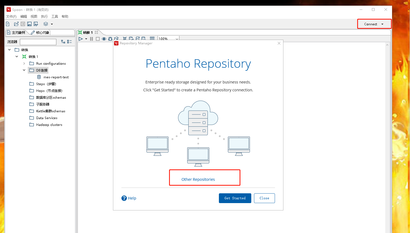The height and width of the screenshot is (233, 410).
Task: Pause the running transformation
Action: [91, 39]
